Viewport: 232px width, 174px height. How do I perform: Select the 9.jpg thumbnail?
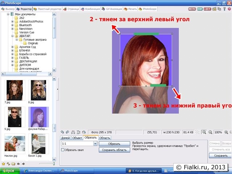[x=14, y=117]
